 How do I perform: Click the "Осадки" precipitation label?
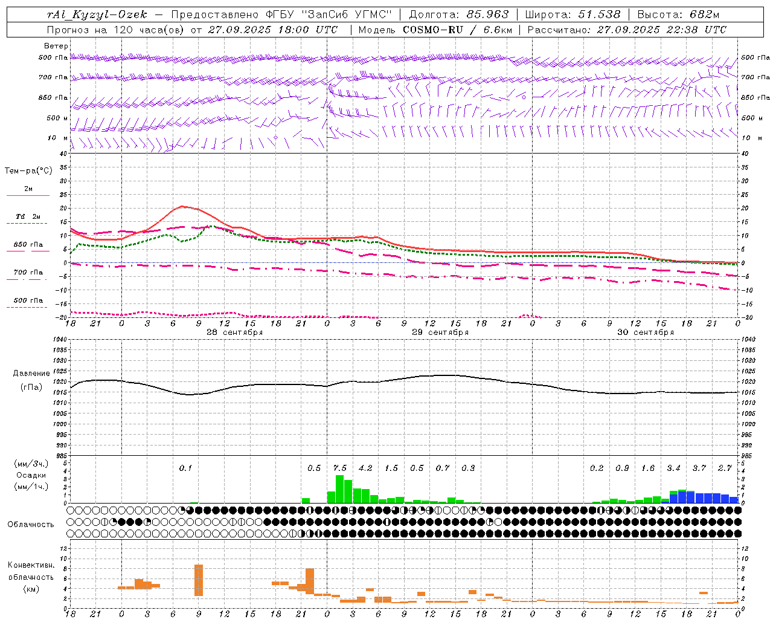(31, 475)
